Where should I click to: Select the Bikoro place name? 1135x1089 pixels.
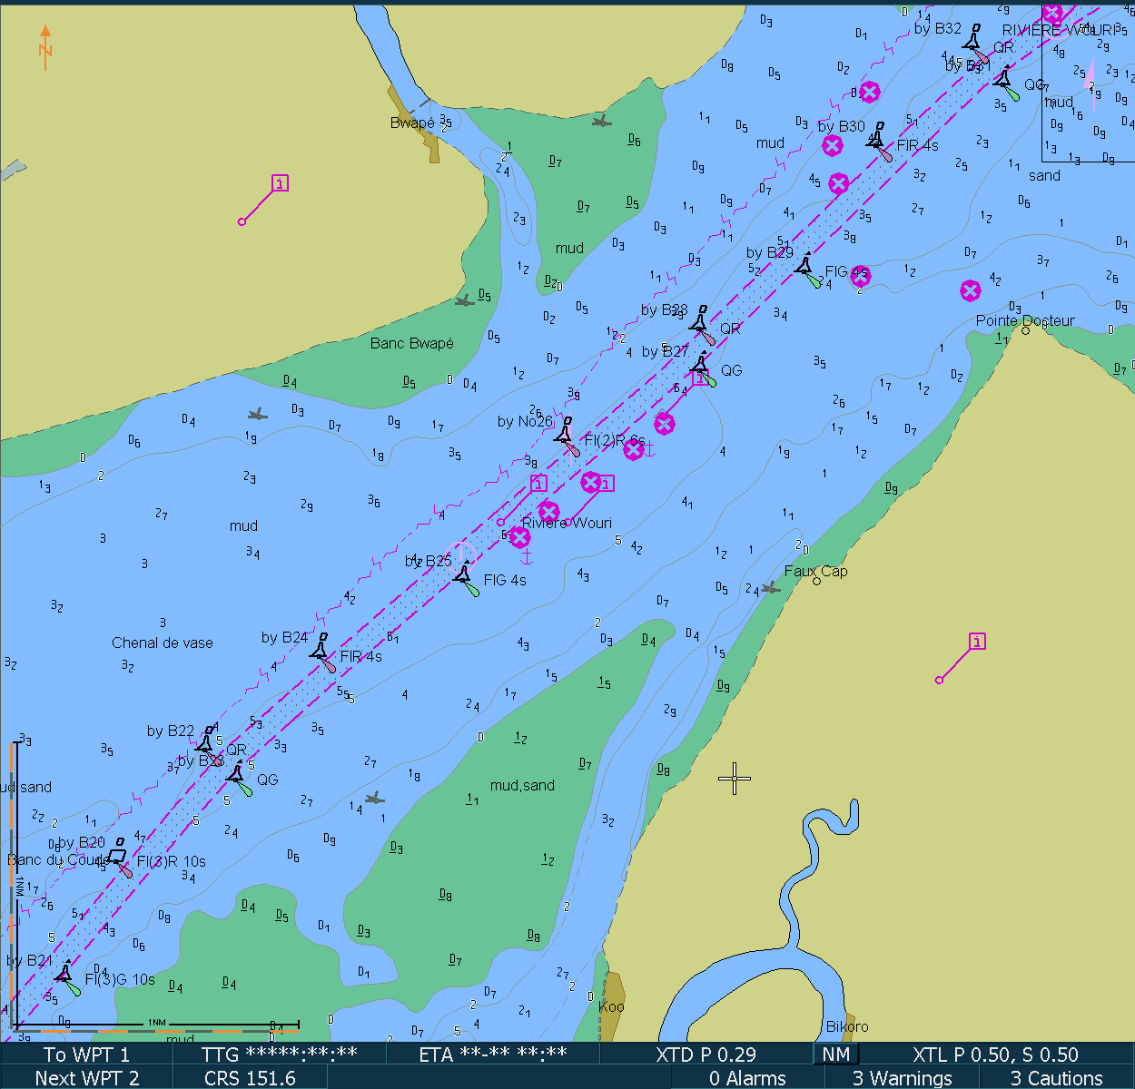[x=847, y=1026]
